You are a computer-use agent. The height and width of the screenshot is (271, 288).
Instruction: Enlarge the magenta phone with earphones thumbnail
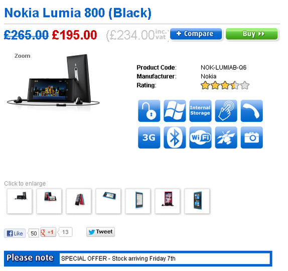tap(168, 201)
